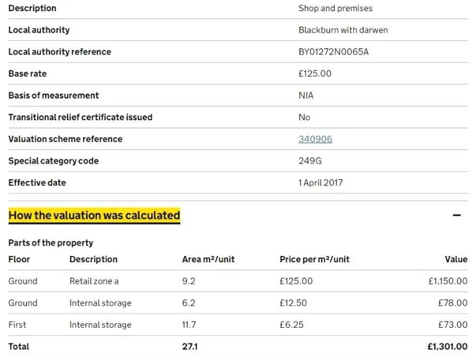Click the Total value £1,301.00
The height and width of the screenshot is (357, 476).
click(x=447, y=346)
